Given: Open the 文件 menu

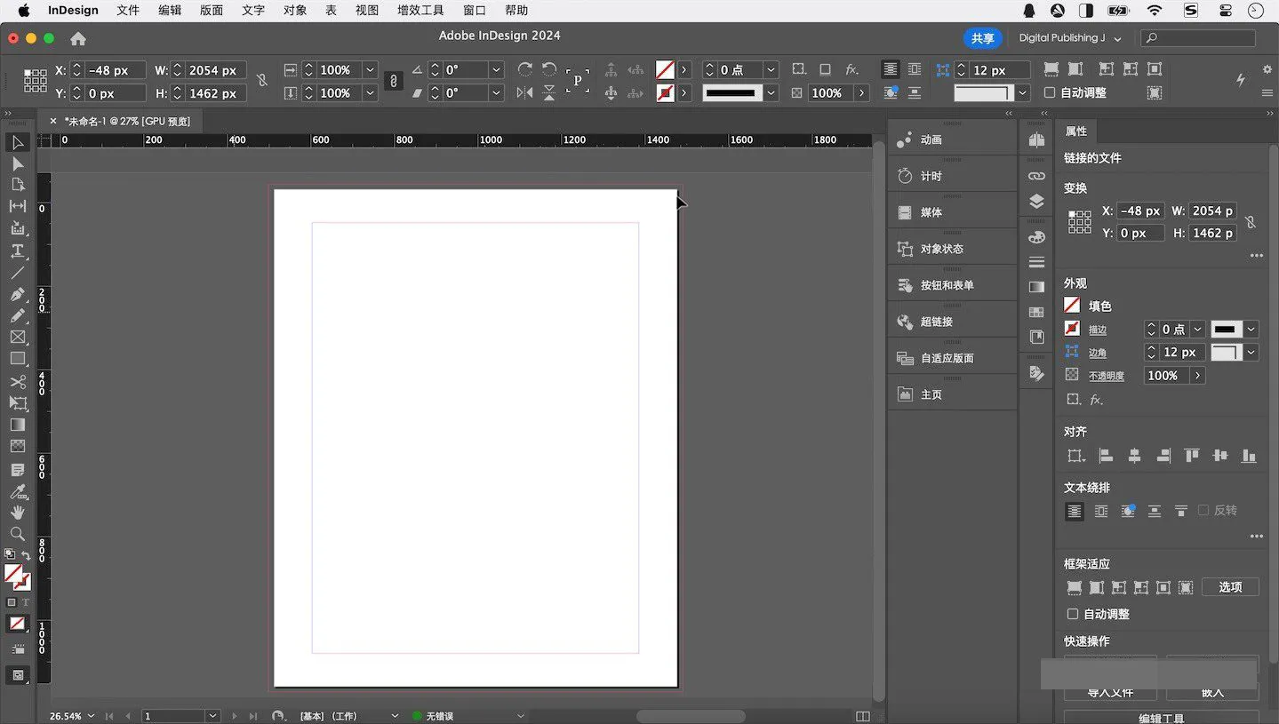Looking at the screenshot, I should (x=128, y=11).
